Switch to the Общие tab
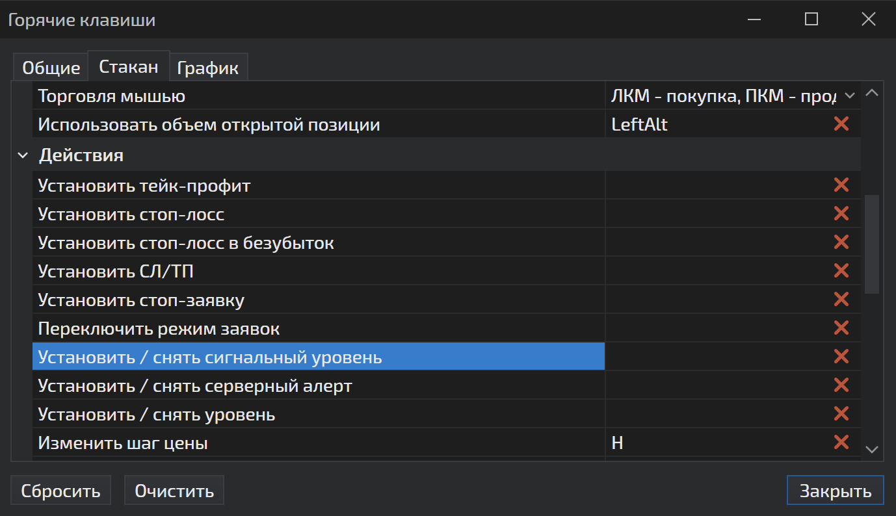Screen dimensions: 896x516 (51, 68)
